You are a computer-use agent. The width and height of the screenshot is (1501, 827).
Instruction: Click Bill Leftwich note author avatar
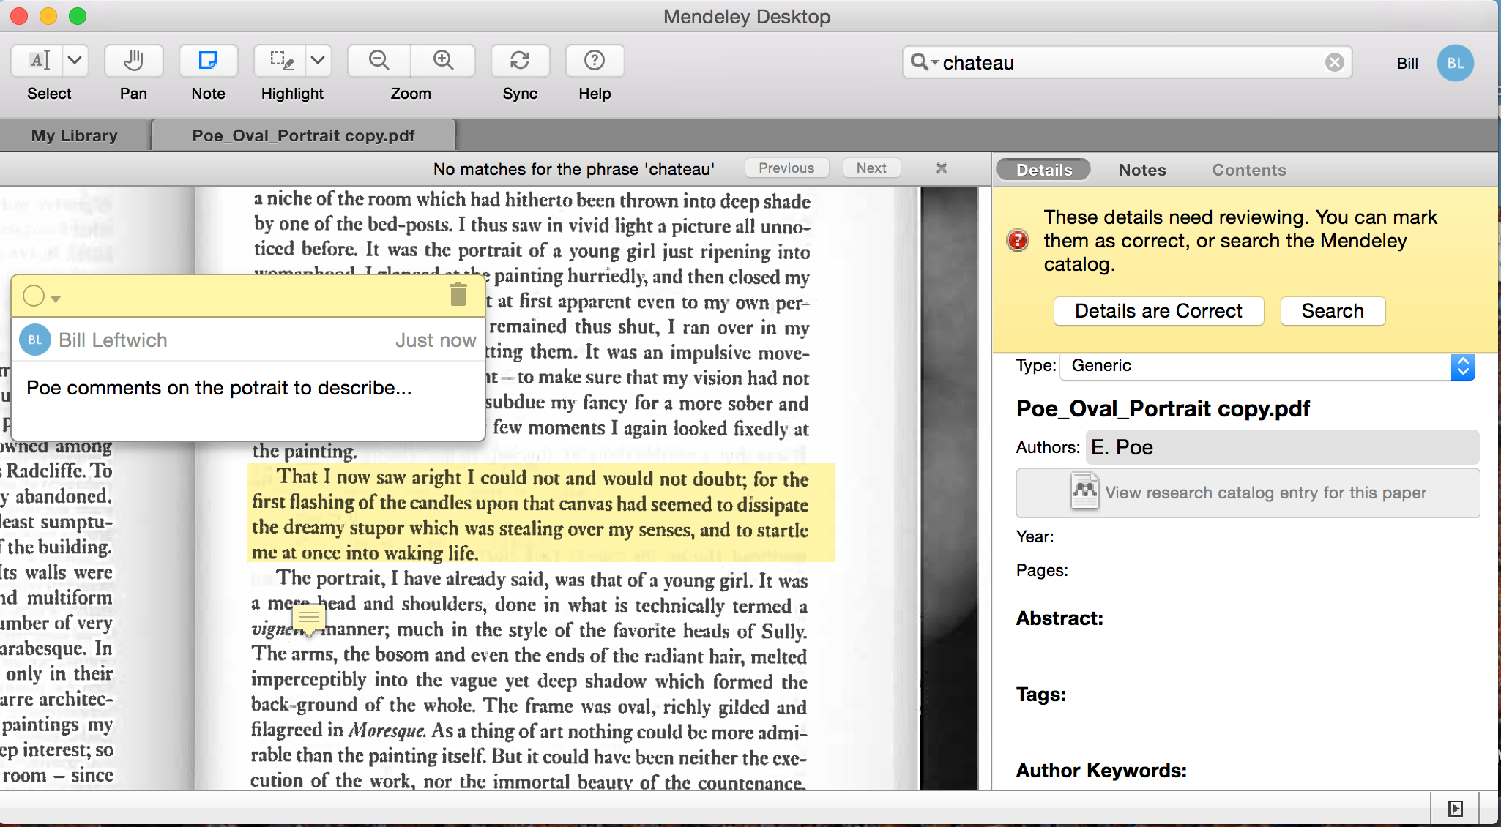[x=35, y=340]
